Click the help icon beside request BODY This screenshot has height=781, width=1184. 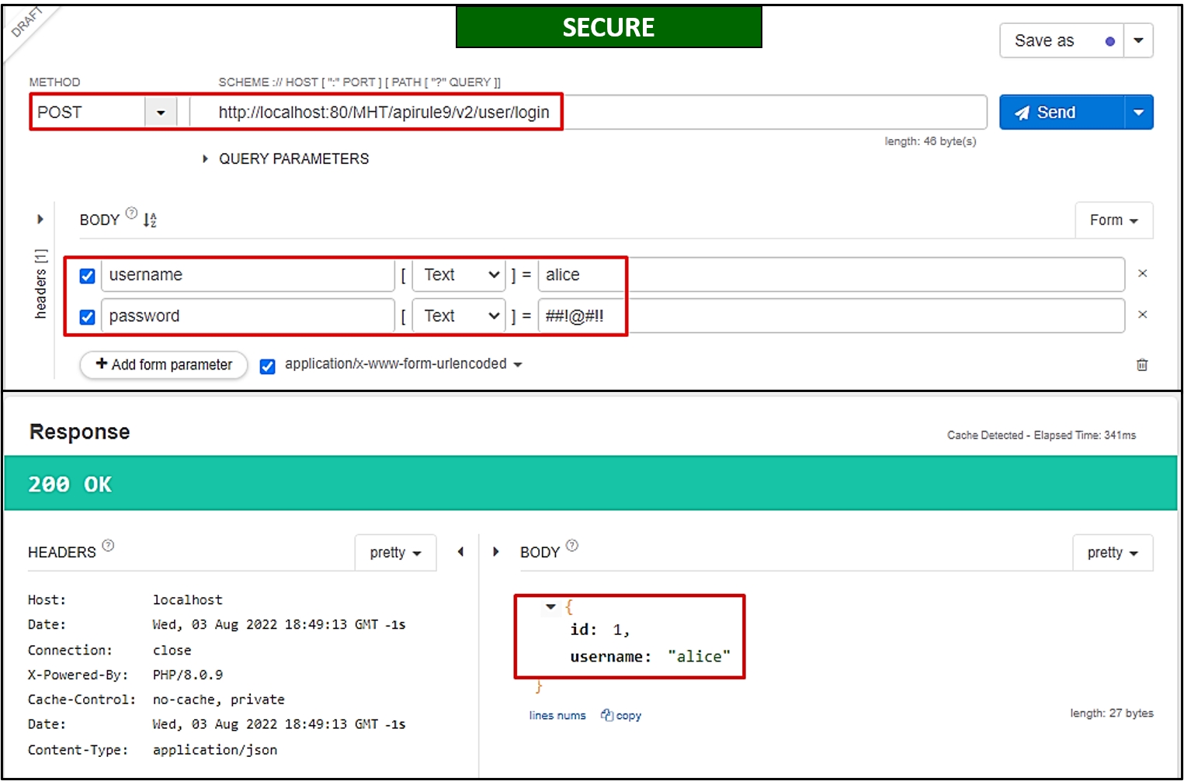(x=131, y=213)
